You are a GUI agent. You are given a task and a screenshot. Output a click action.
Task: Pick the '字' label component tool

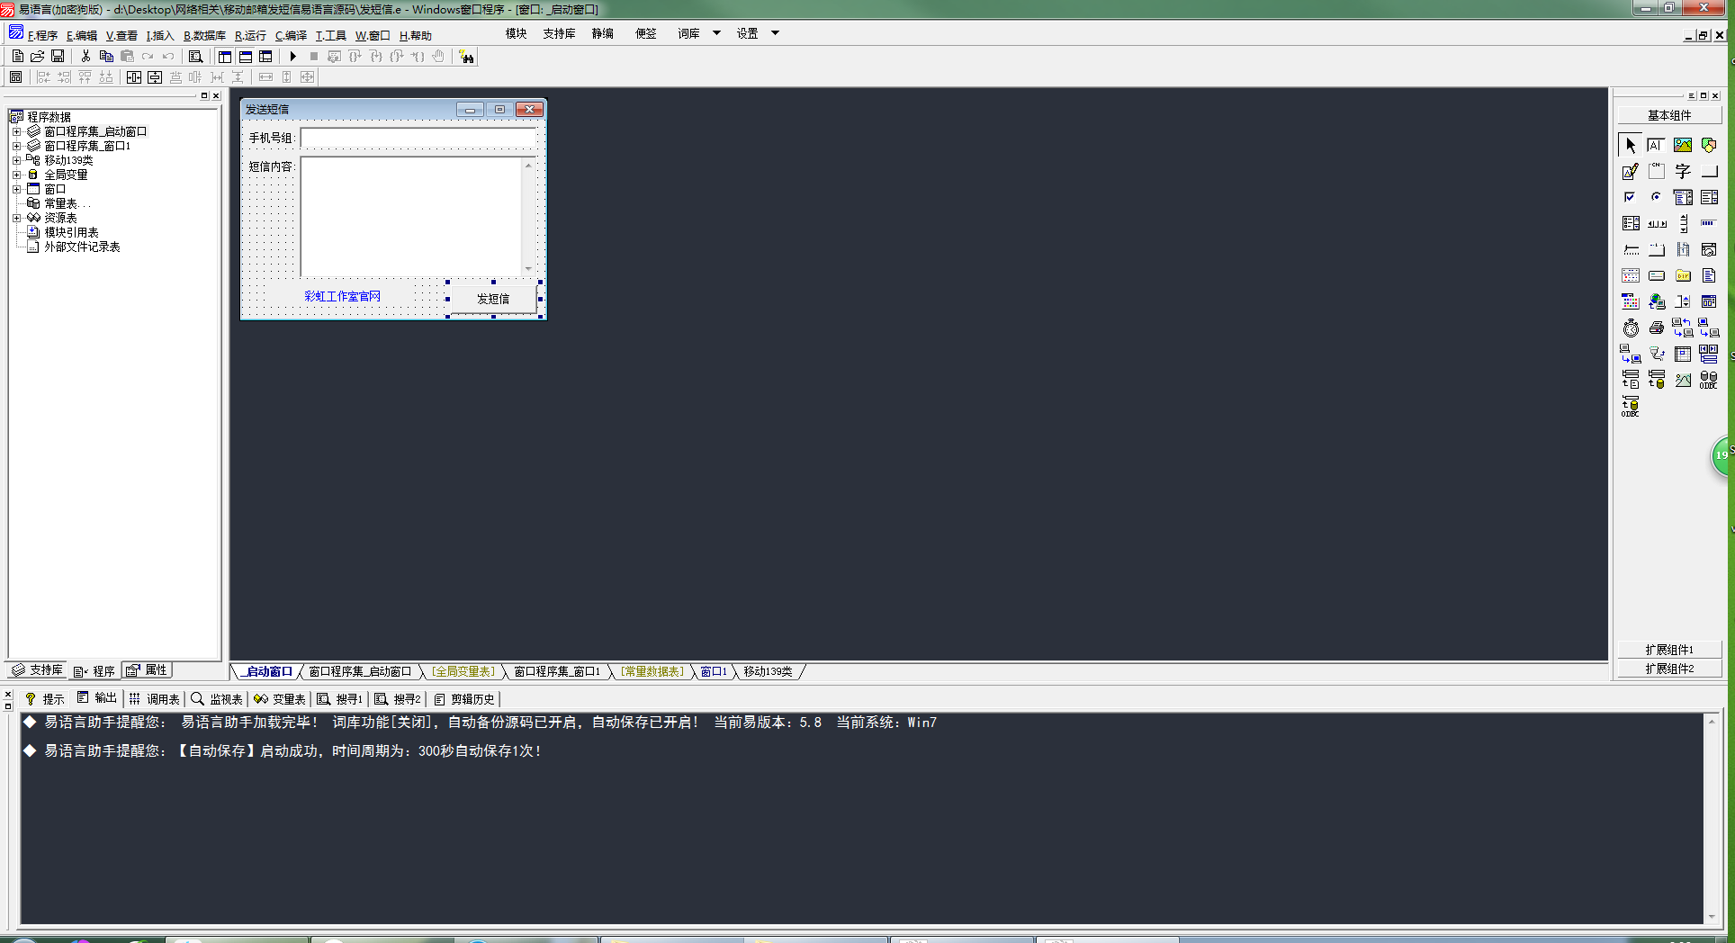tap(1683, 171)
